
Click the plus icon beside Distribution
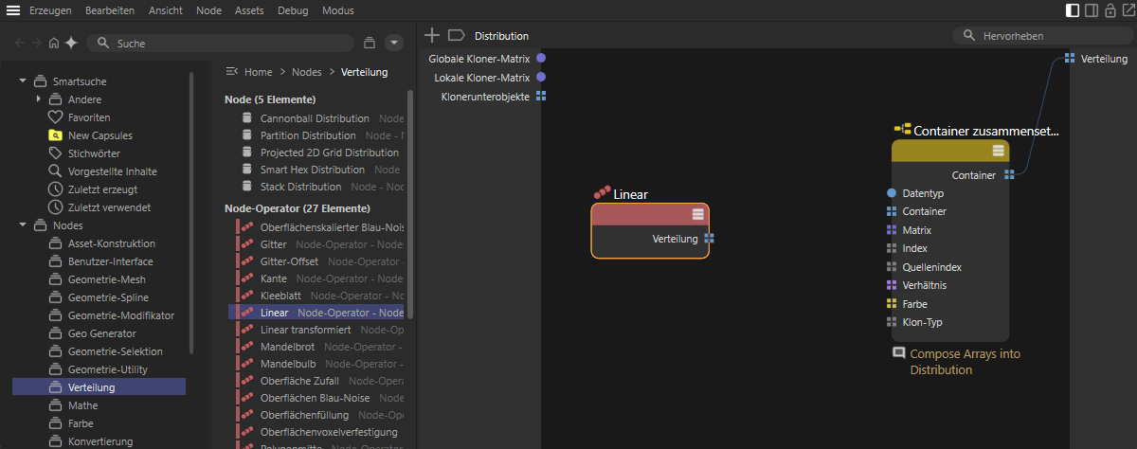click(432, 35)
